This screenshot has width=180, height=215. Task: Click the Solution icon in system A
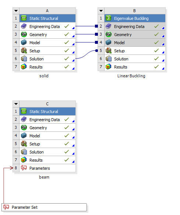tap(24, 59)
